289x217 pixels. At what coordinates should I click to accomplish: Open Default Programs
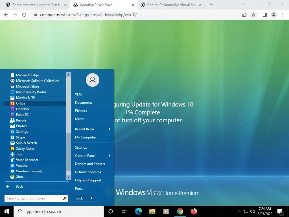pos(88,172)
